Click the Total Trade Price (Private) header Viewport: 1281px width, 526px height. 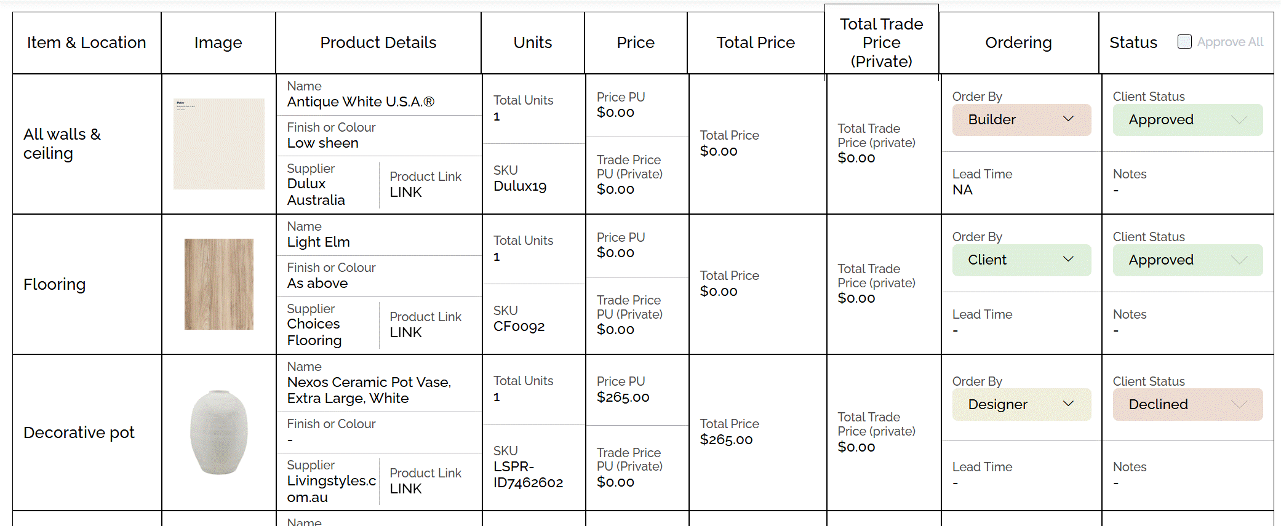pos(881,42)
